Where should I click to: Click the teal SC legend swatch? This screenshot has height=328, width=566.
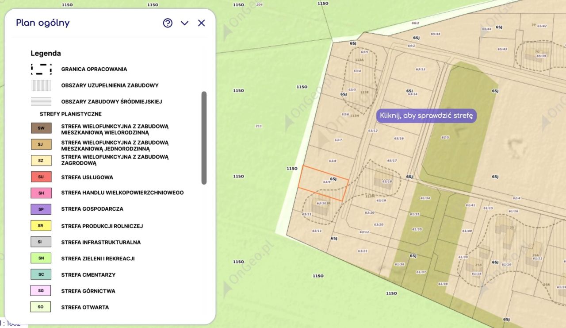click(41, 274)
